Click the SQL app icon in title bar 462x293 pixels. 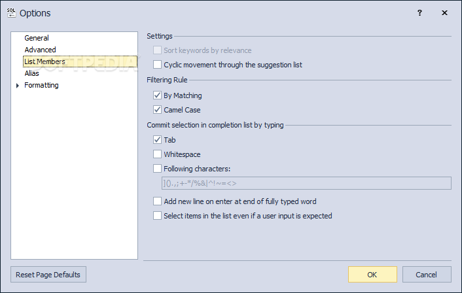tap(11, 12)
